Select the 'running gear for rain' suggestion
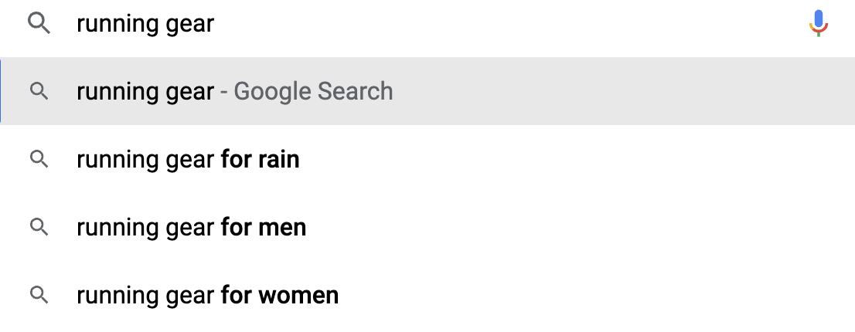 (x=187, y=160)
